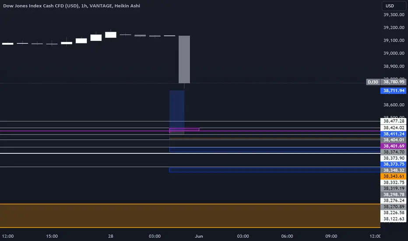The image size is (408, 241).
Task: Click the 38,900.00 price scale value
Action: pos(394,66)
